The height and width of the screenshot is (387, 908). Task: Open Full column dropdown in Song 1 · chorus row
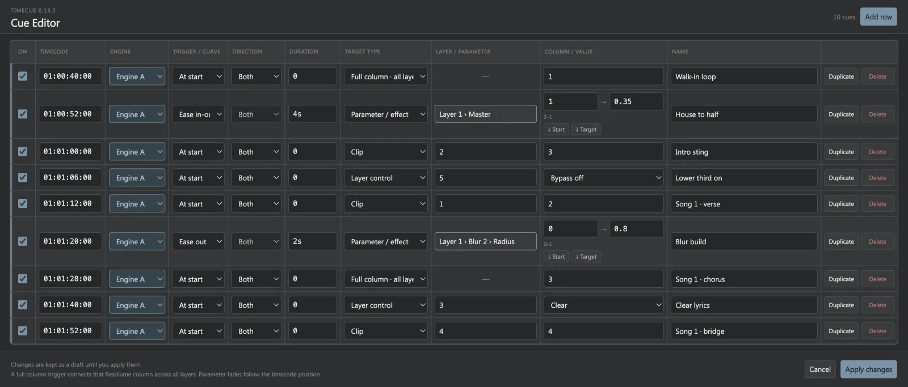385,279
